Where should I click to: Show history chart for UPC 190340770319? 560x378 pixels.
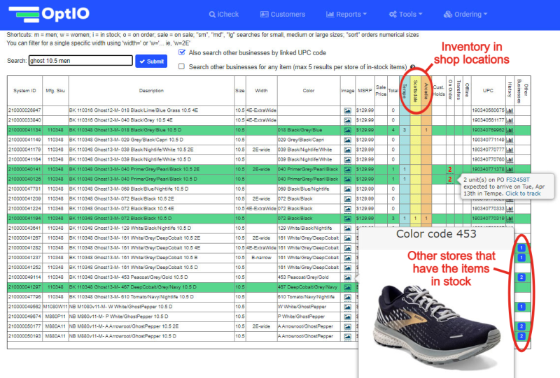pyautogui.click(x=510, y=218)
